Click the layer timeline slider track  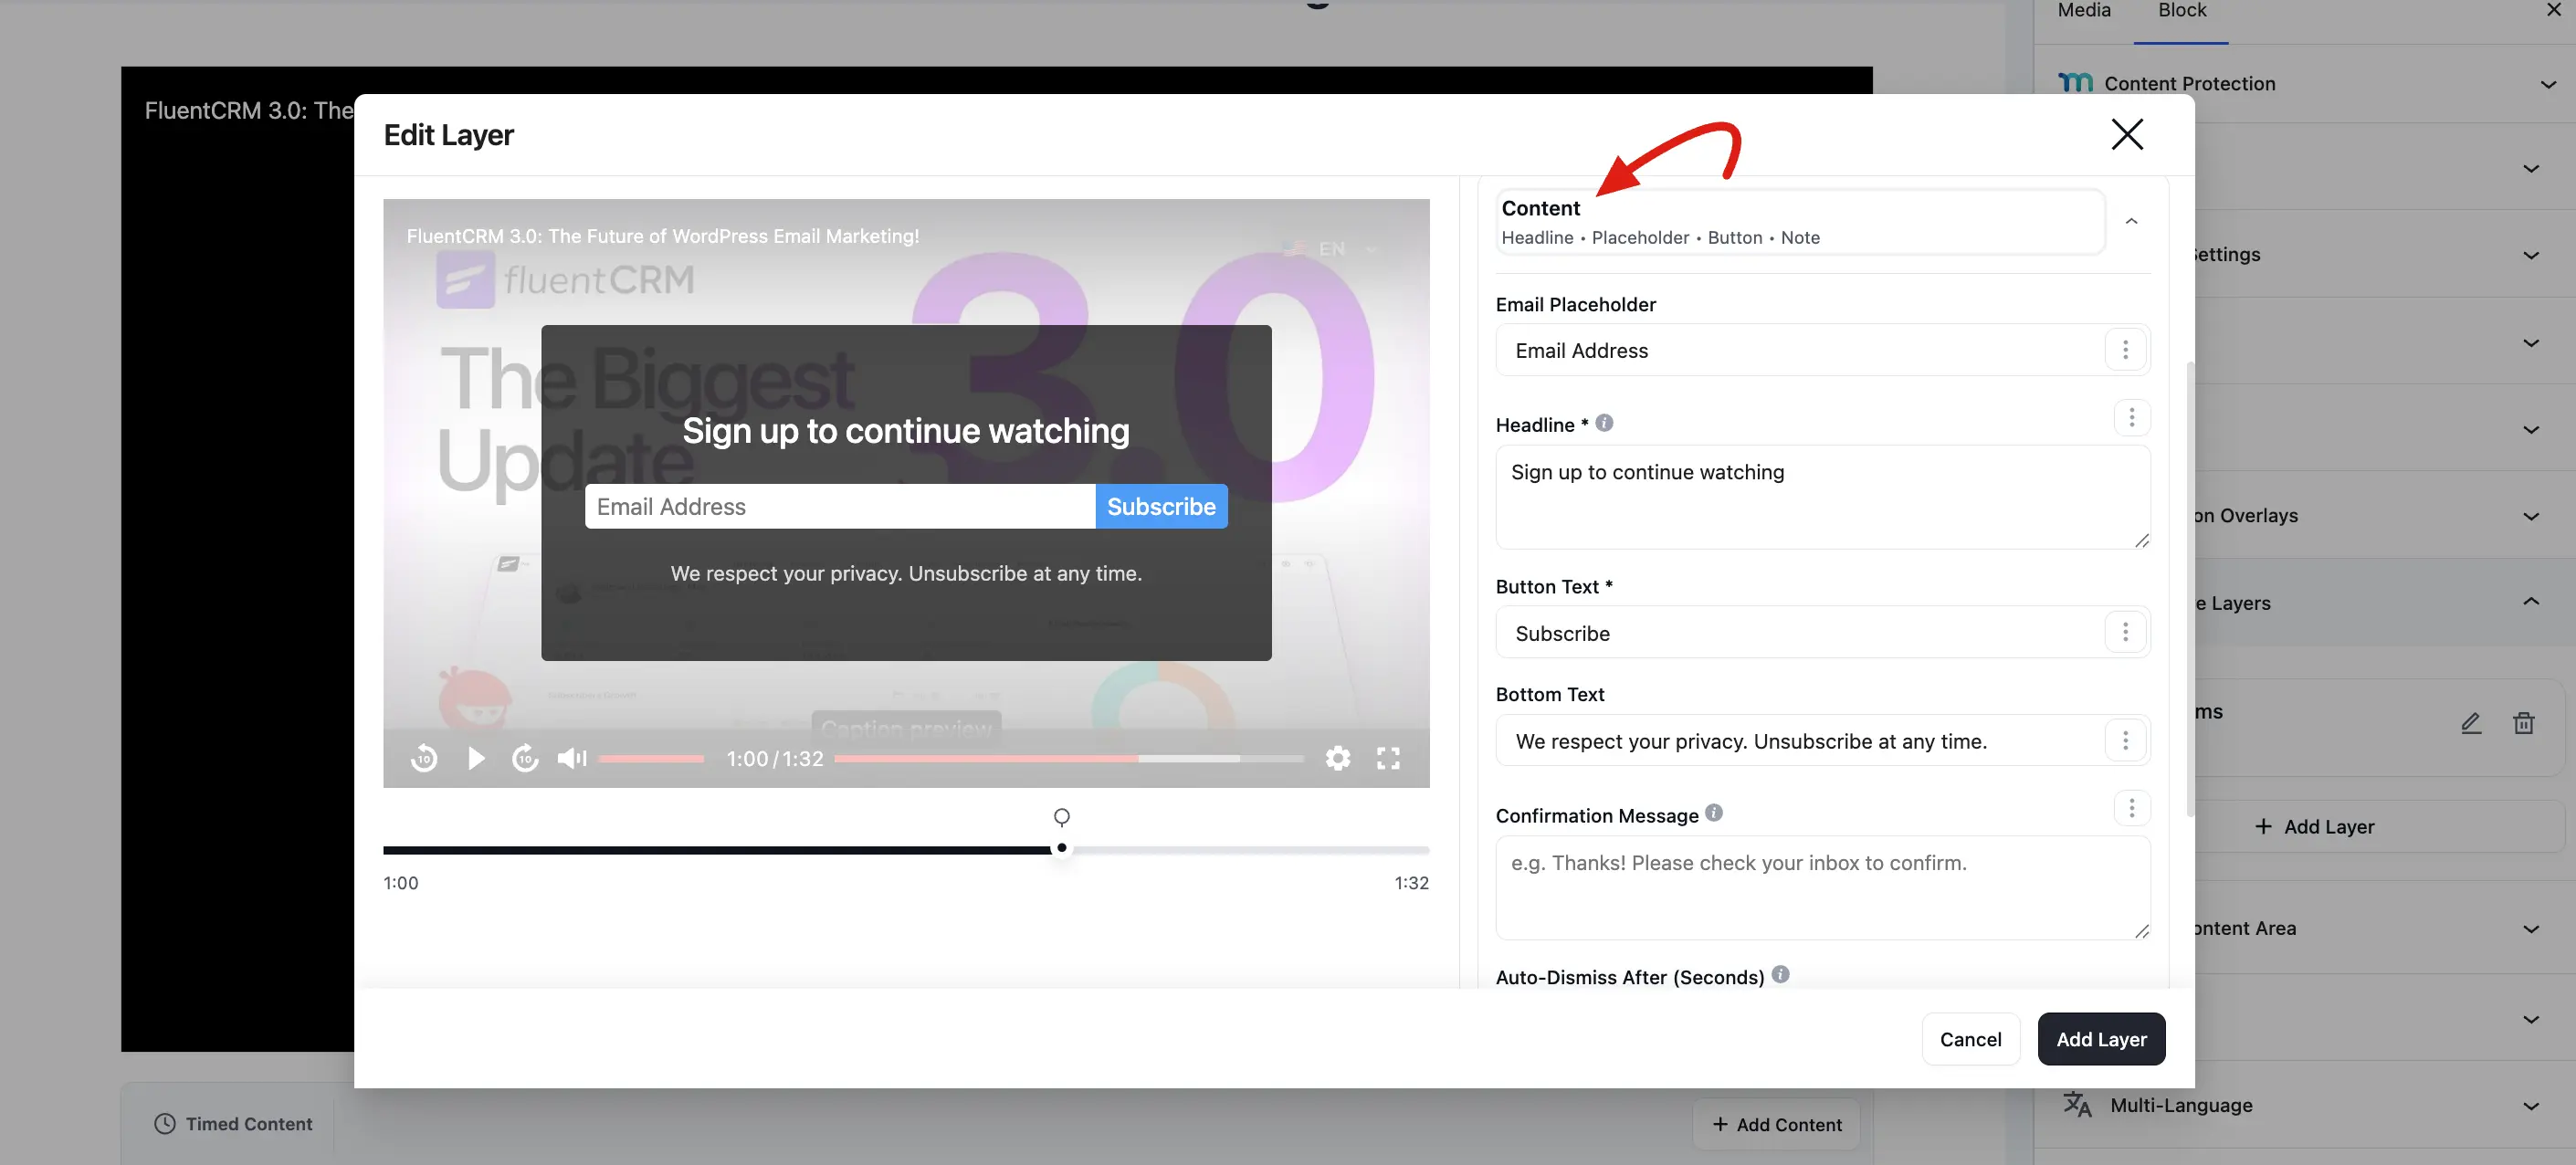pyautogui.click(x=906, y=850)
